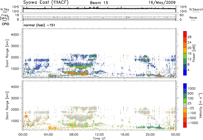Click the '04:00' time axis label

click(48, 135)
